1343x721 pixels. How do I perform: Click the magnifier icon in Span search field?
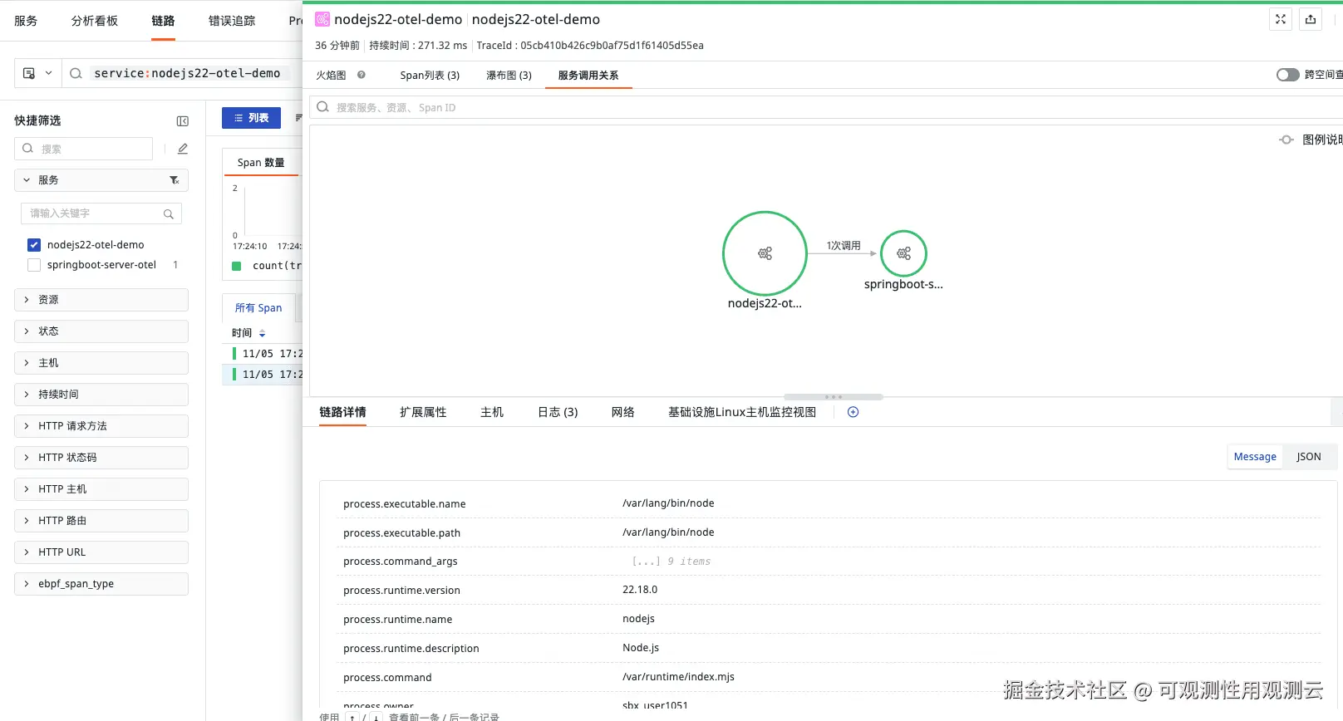[x=323, y=107]
